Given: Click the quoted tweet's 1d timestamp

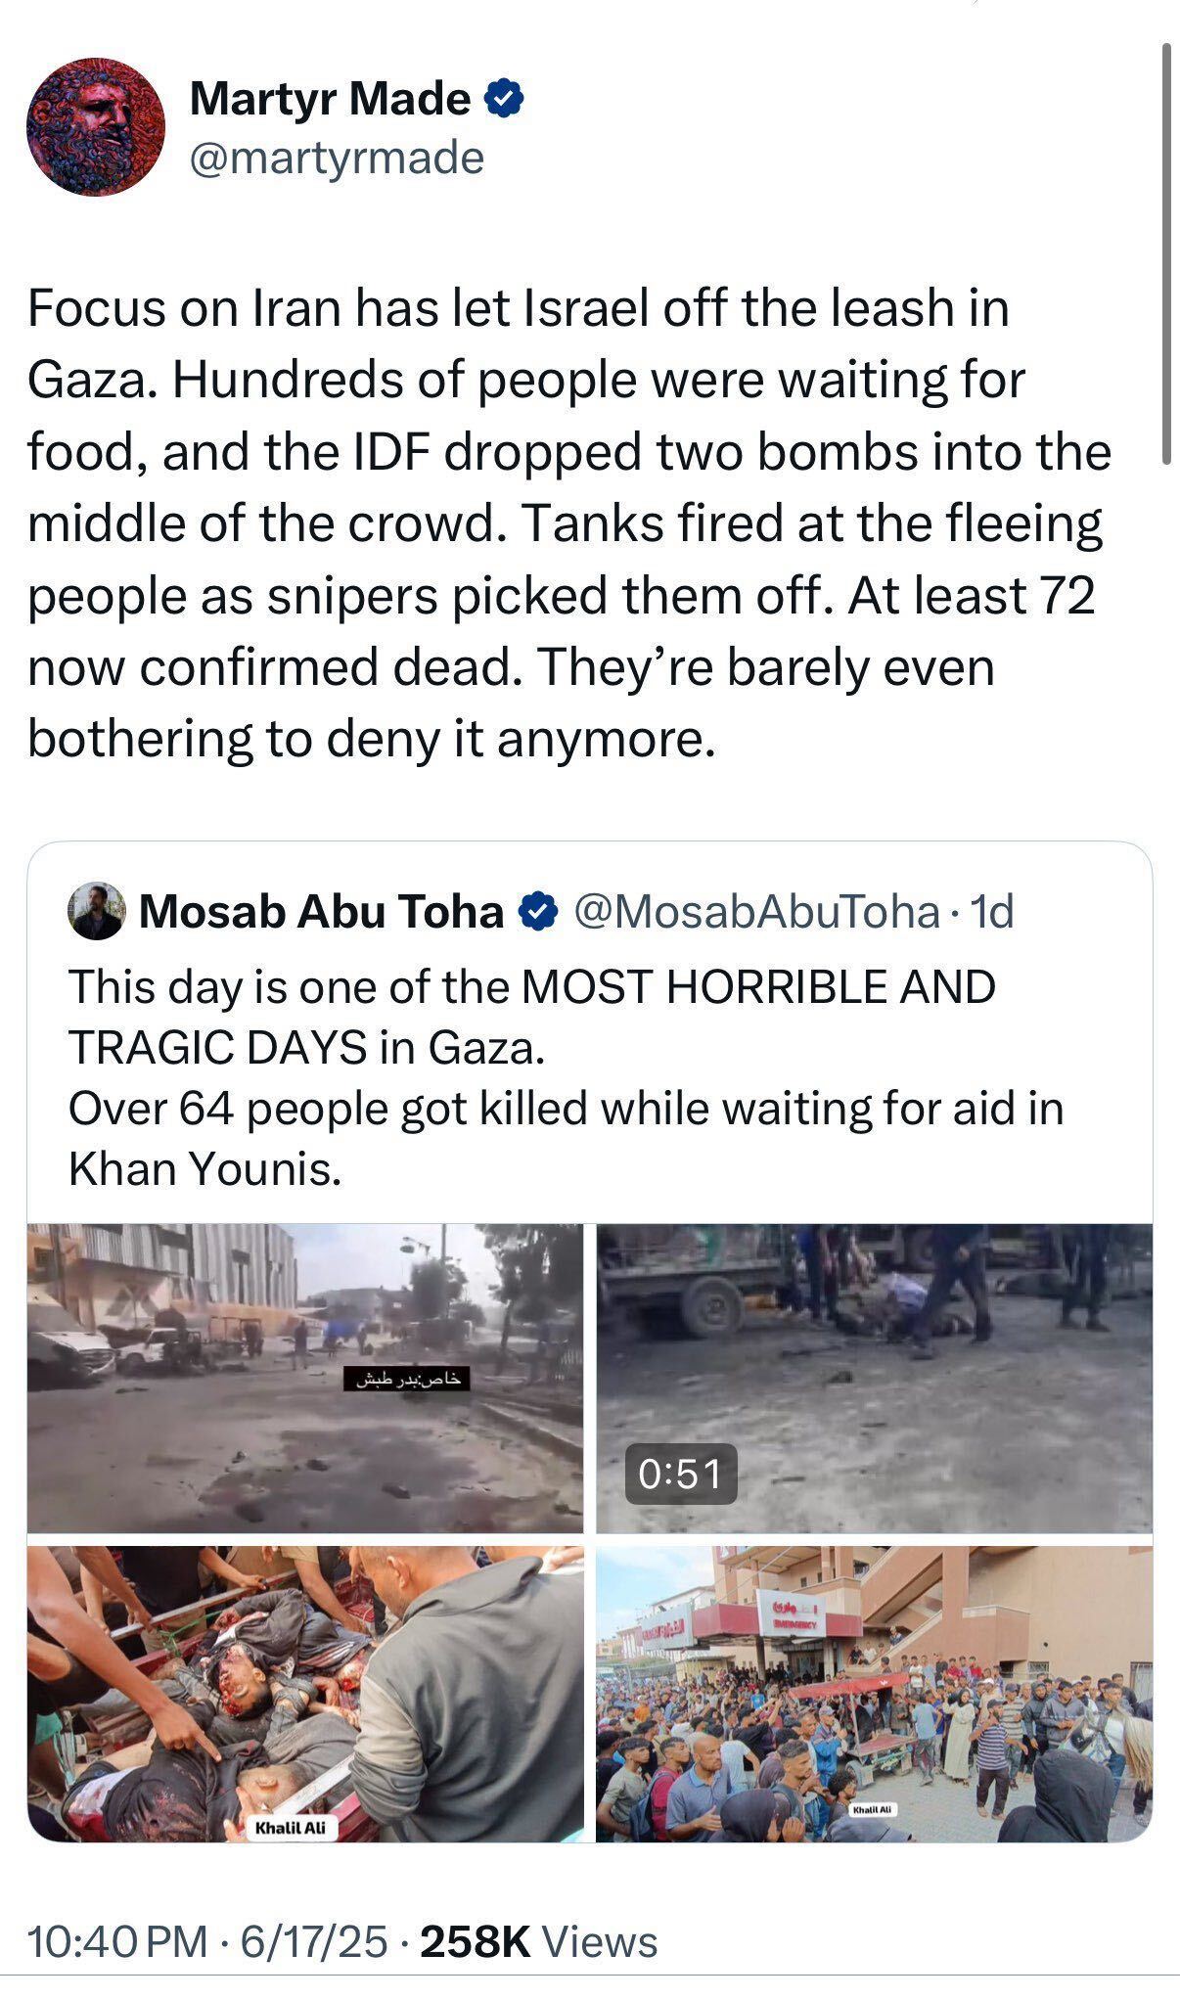Looking at the screenshot, I should pyautogui.click(x=990, y=911).
